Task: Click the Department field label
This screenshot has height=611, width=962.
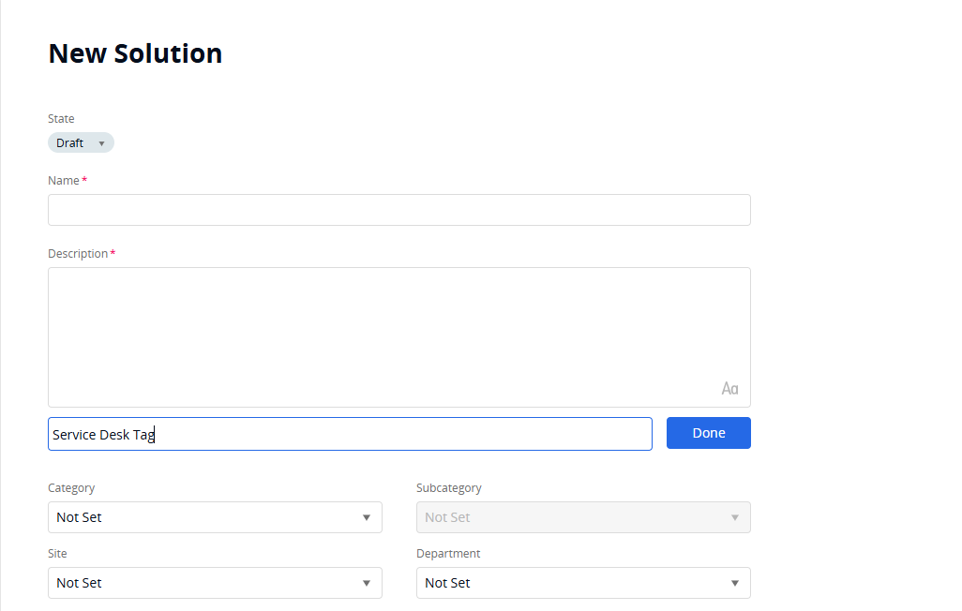Action: [x=448, y=554]
